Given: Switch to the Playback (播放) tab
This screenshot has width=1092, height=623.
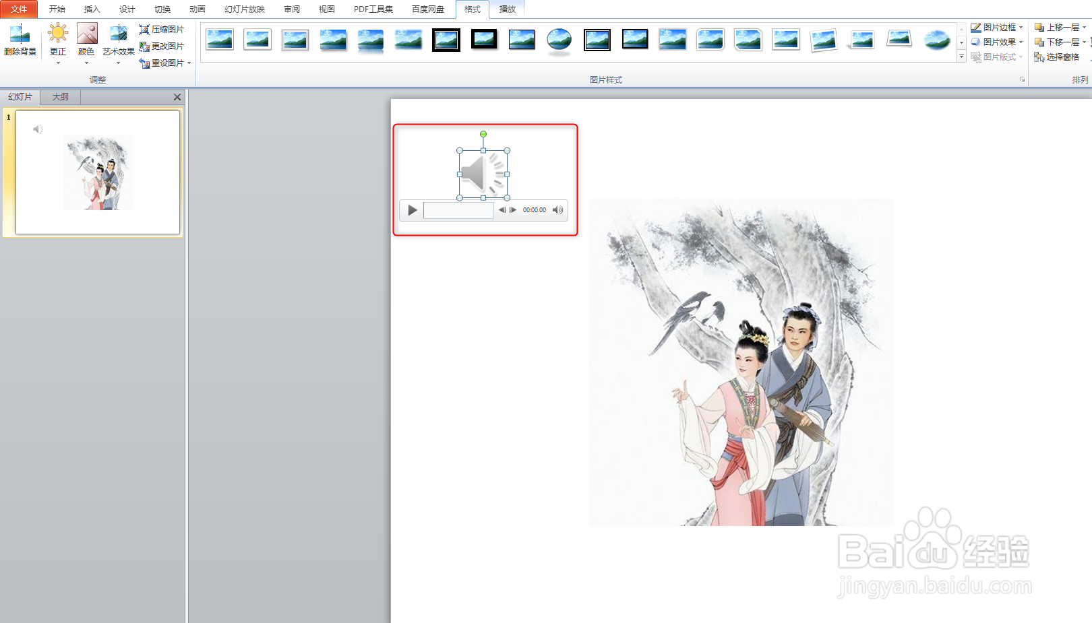Looking at the screenshot, I should coord(508,9).
